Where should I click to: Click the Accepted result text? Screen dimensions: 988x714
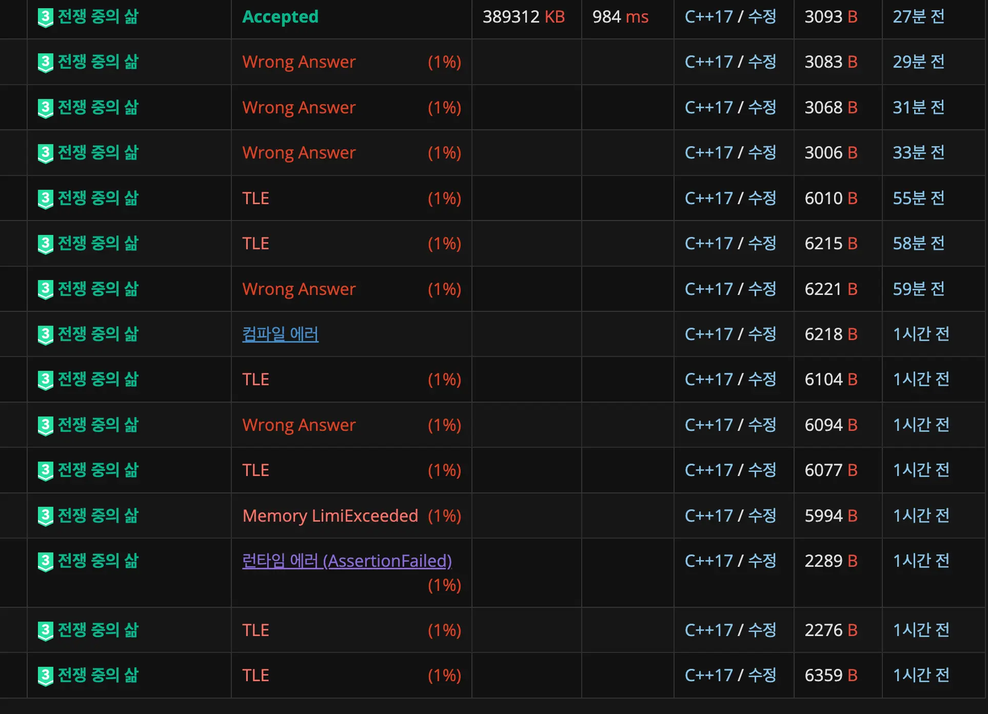tap(280, 17)
